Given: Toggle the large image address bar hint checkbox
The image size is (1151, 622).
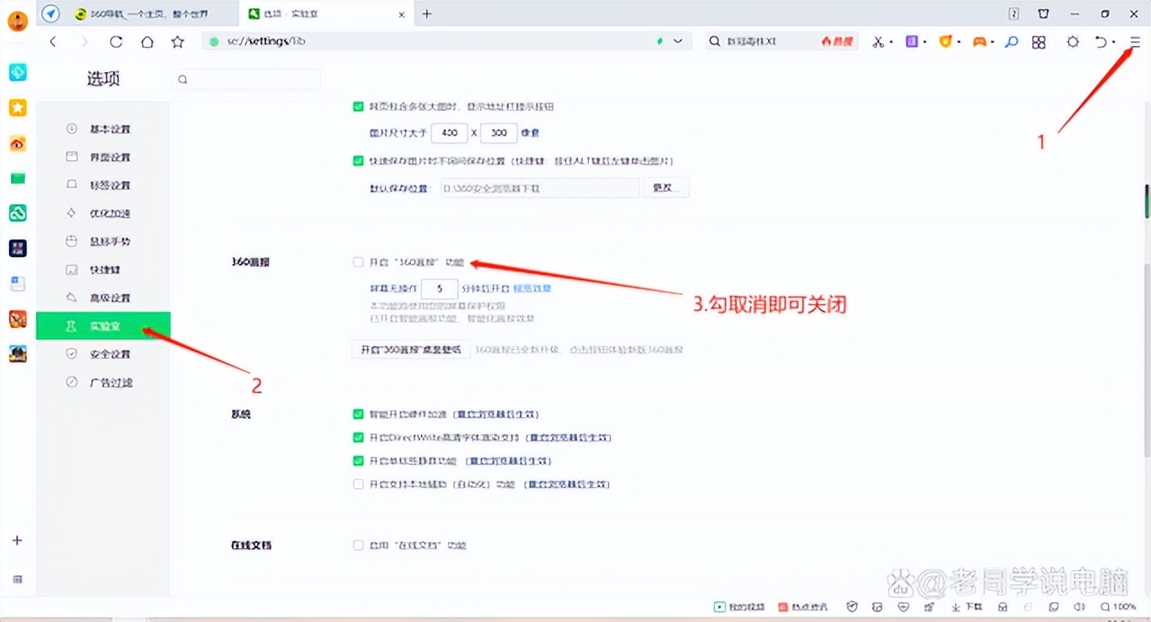Looking at the screenshot, I should (x=358, y=106).
